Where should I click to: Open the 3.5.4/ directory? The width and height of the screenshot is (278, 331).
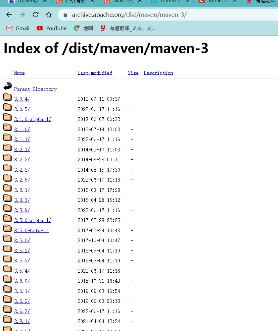pyautogui.click(x=22, y=271)
